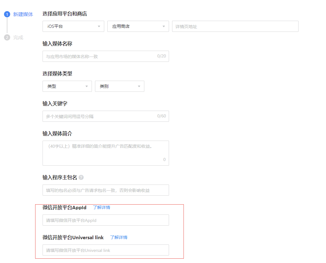Click the 详情页地址 input field
Image resolution: width=326 pixels, height=263 pixels.
click(x=235, y=26)
